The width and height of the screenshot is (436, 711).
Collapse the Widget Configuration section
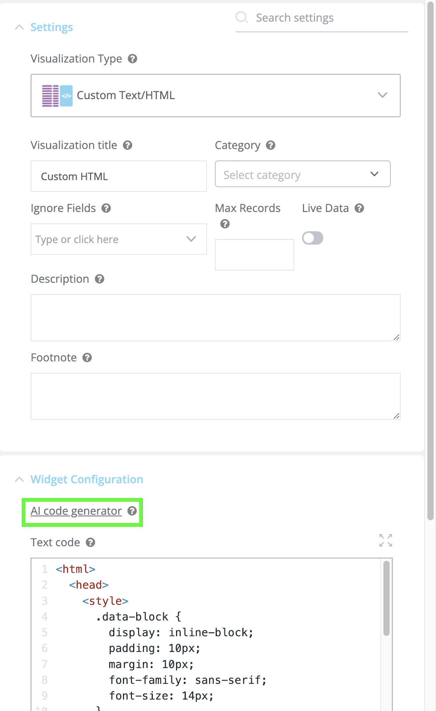coord(19,479)
